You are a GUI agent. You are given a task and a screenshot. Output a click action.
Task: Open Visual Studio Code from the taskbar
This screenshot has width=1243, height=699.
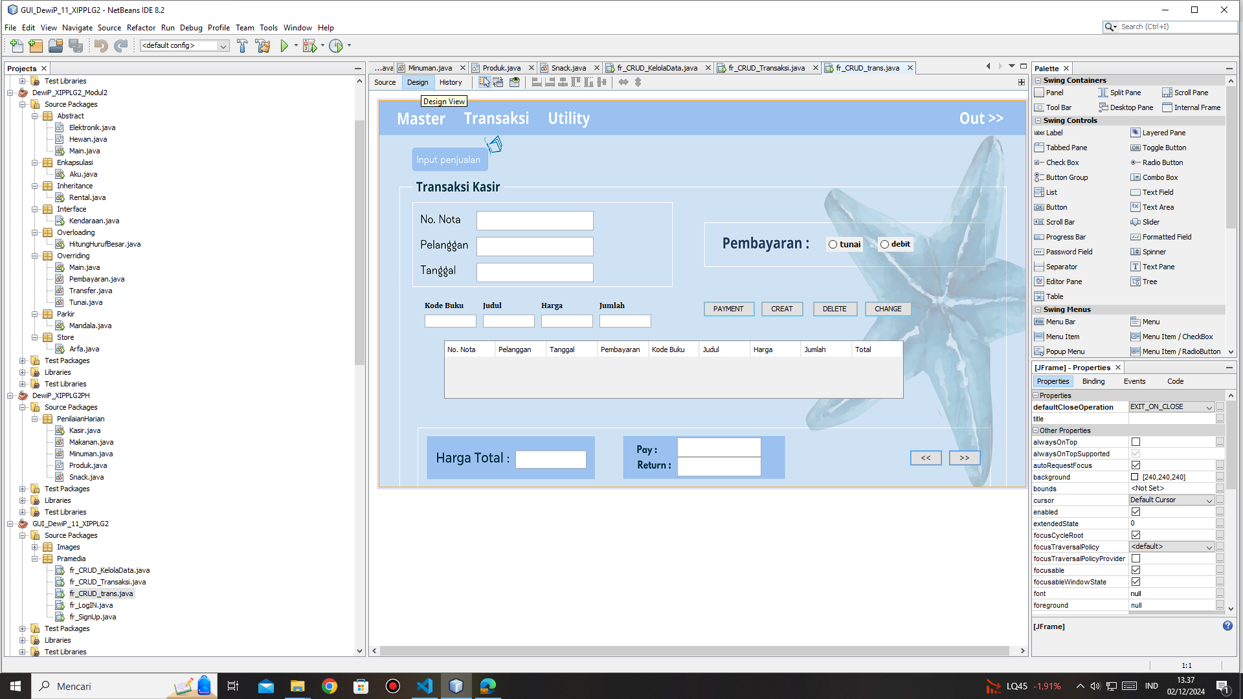click(425, 686)
